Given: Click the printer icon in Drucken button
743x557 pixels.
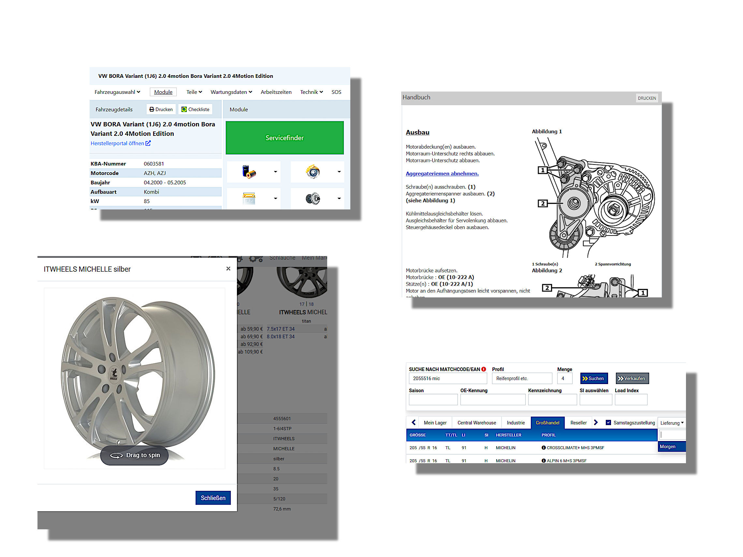Looking at the screenshot, I should [x=152, y=109].
